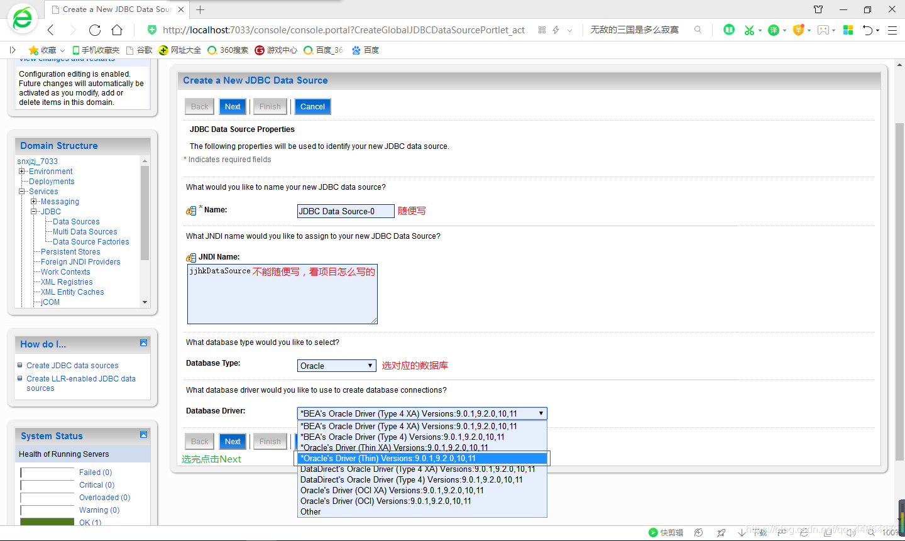905x541 pixels.
Task: Open Data Source Factories tree item
Action: pos(91,241)
